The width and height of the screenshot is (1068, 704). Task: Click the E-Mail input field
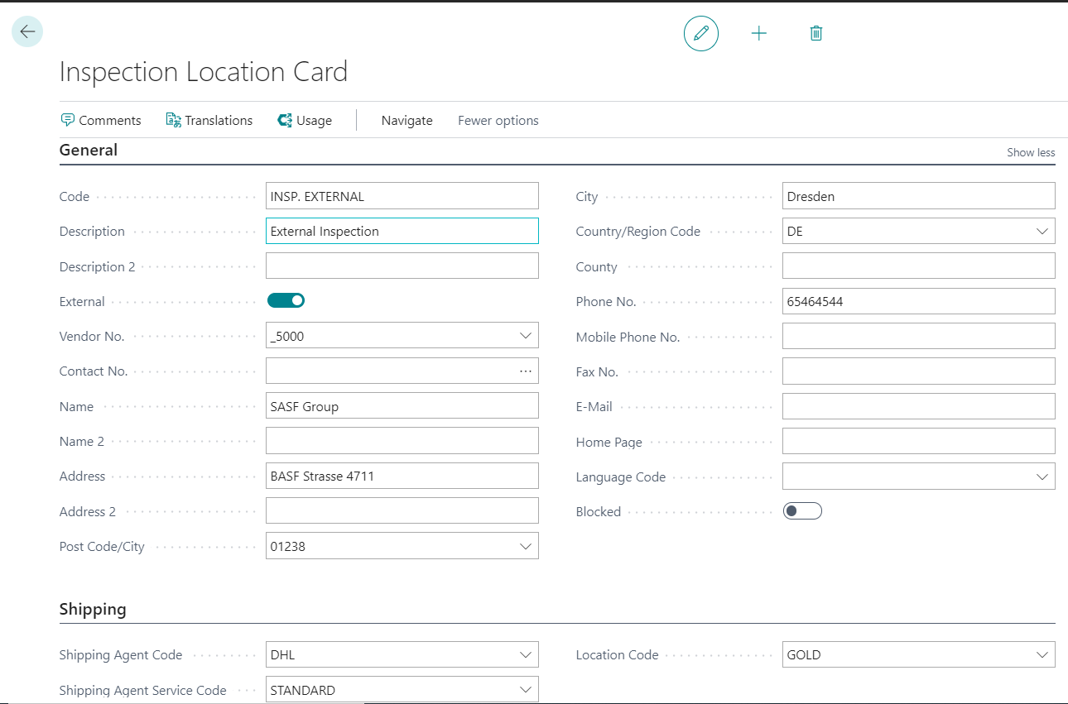tap(919, 406)
